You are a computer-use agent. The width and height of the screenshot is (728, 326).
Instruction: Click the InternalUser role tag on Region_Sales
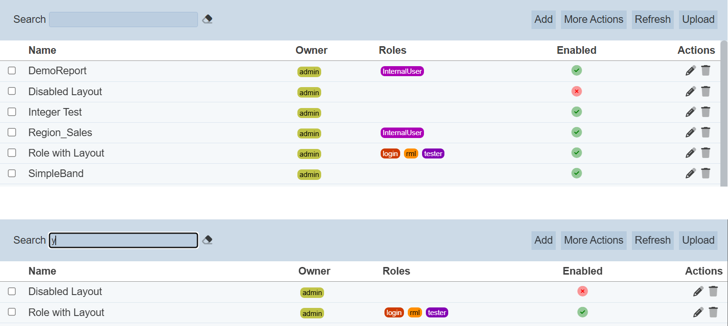[402, 133]
